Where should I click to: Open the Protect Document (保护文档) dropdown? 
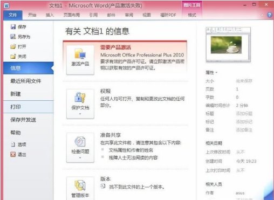tap(80, 104)
